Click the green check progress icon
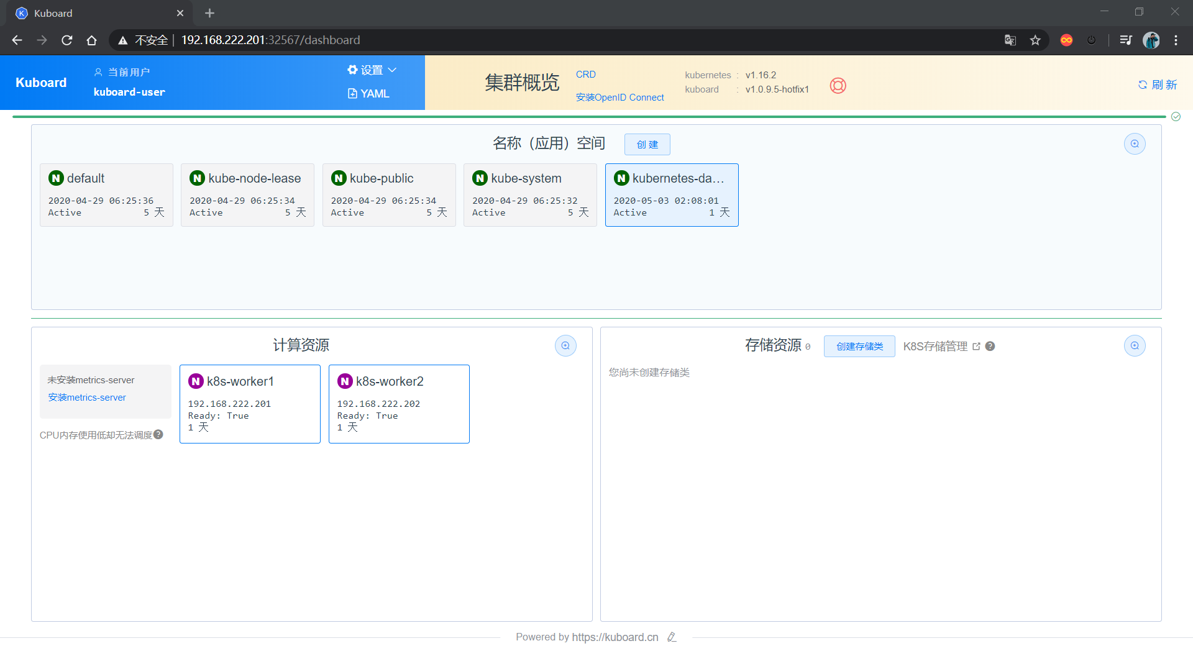 coord(1176,117)
